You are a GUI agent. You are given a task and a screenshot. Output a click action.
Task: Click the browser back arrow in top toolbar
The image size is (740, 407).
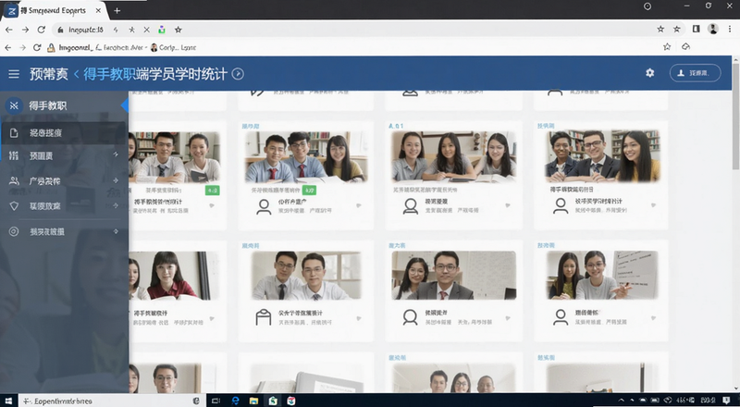click(9, 30)
